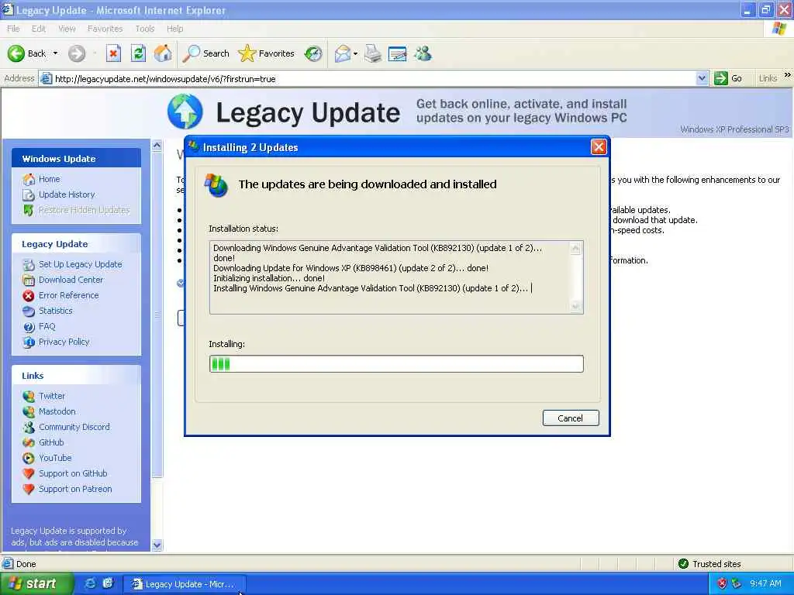The width and height of the screenshot is (794, 595).
Task: Click the YouTube link icon
Action: coord(29,459)
